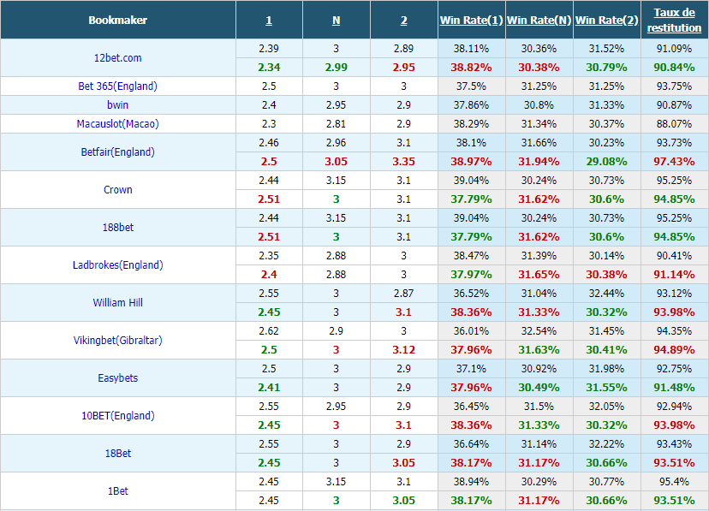
Task: Click William Hill opening odds 2.87
Action: [404, 294]
